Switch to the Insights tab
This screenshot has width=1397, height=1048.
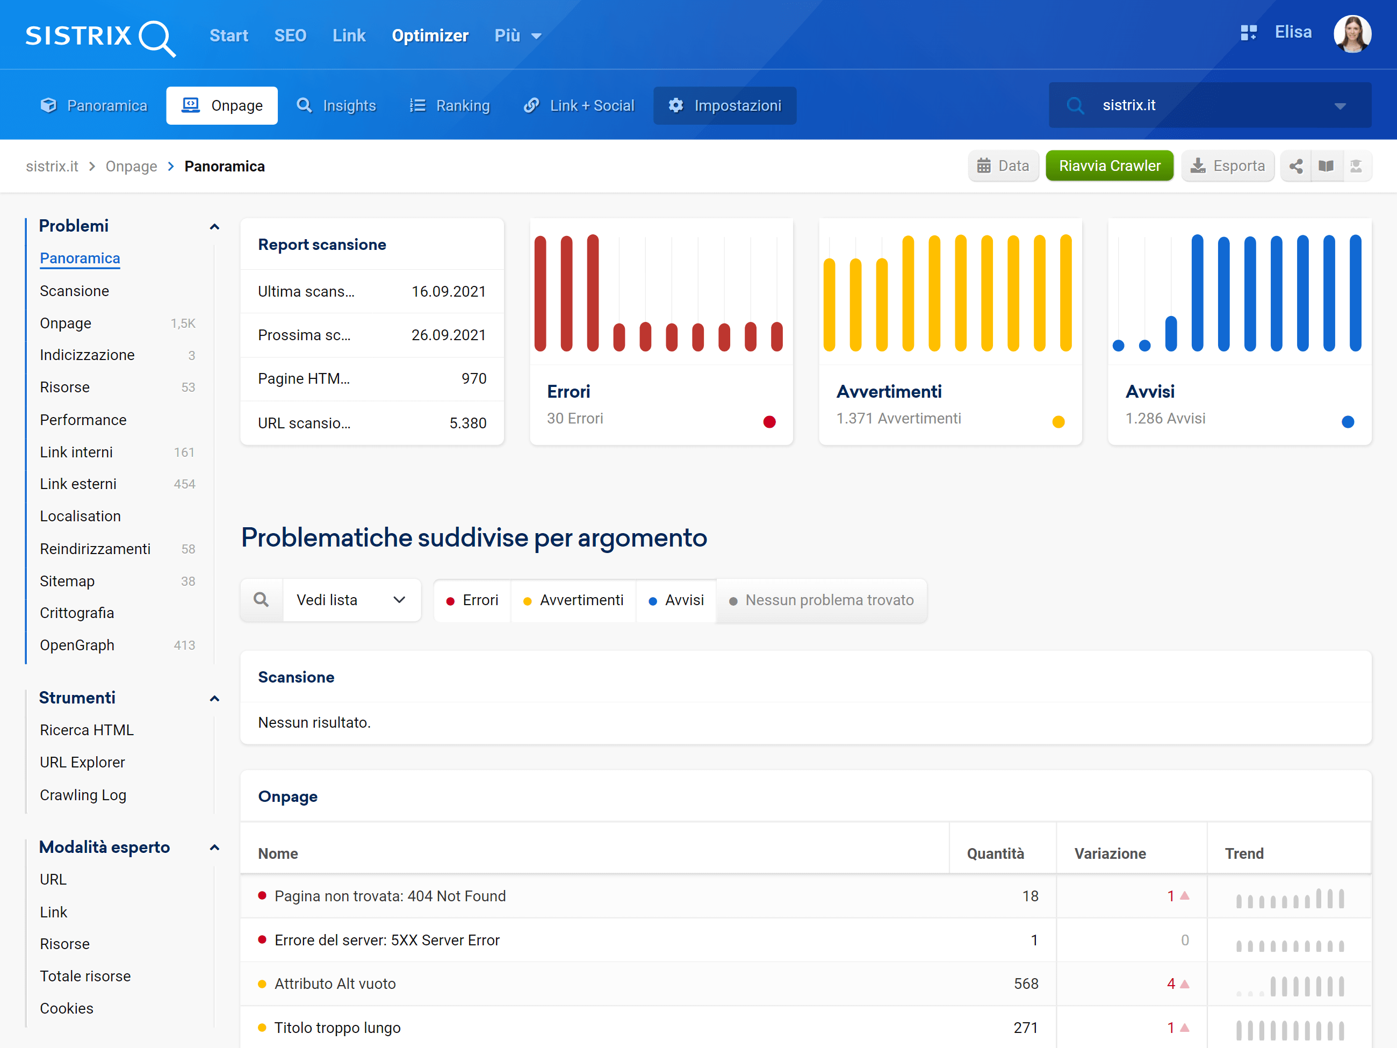[x=336, y=105]
